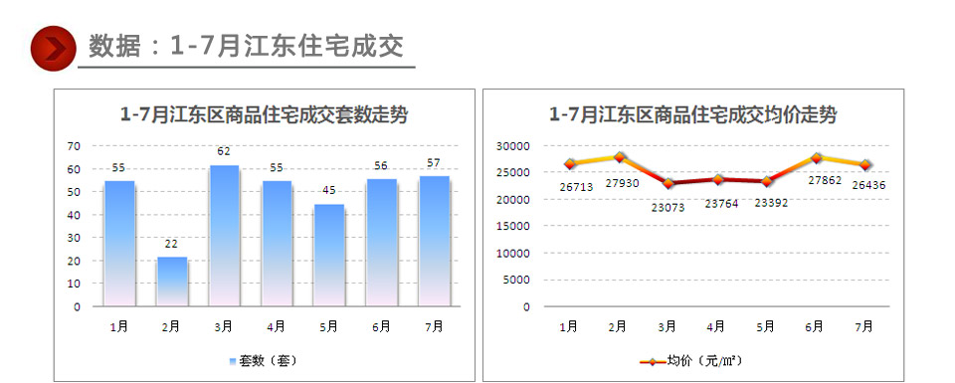Click the 7月 bar showing 57 units
955x383 pixels.
pos(435,241)
